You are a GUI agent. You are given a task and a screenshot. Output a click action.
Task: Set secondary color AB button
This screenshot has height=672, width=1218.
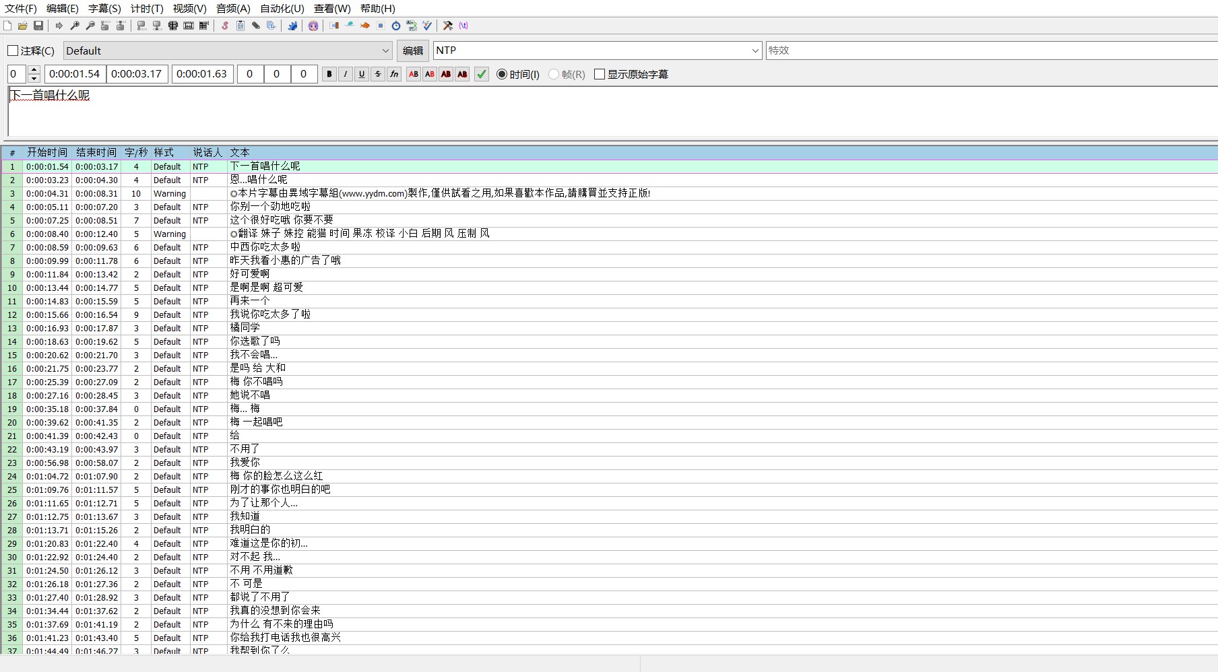(x=430, y=74)
